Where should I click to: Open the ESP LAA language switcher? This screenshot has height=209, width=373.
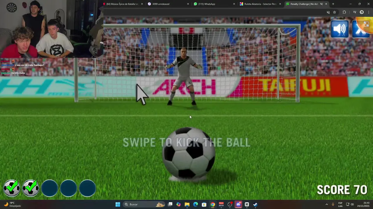point(340,204)
